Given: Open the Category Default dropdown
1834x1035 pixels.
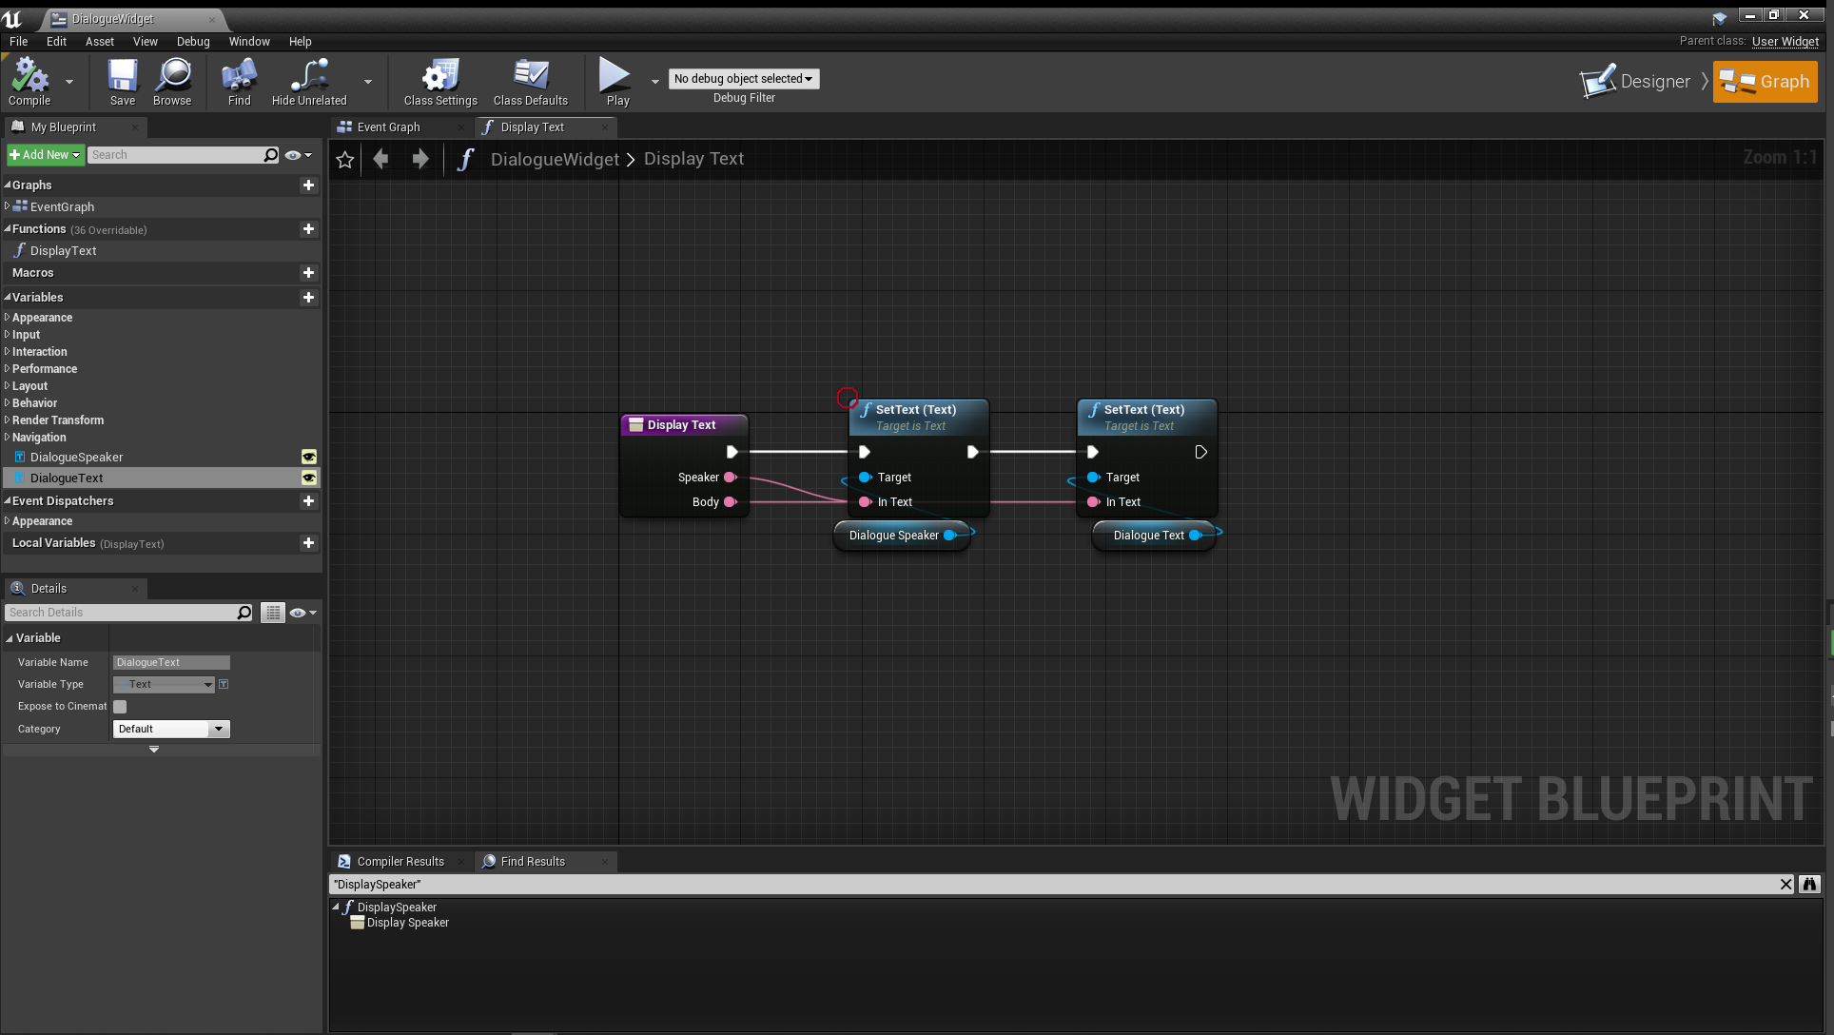Looking at the screenshot, I should (x=171, y=730).
